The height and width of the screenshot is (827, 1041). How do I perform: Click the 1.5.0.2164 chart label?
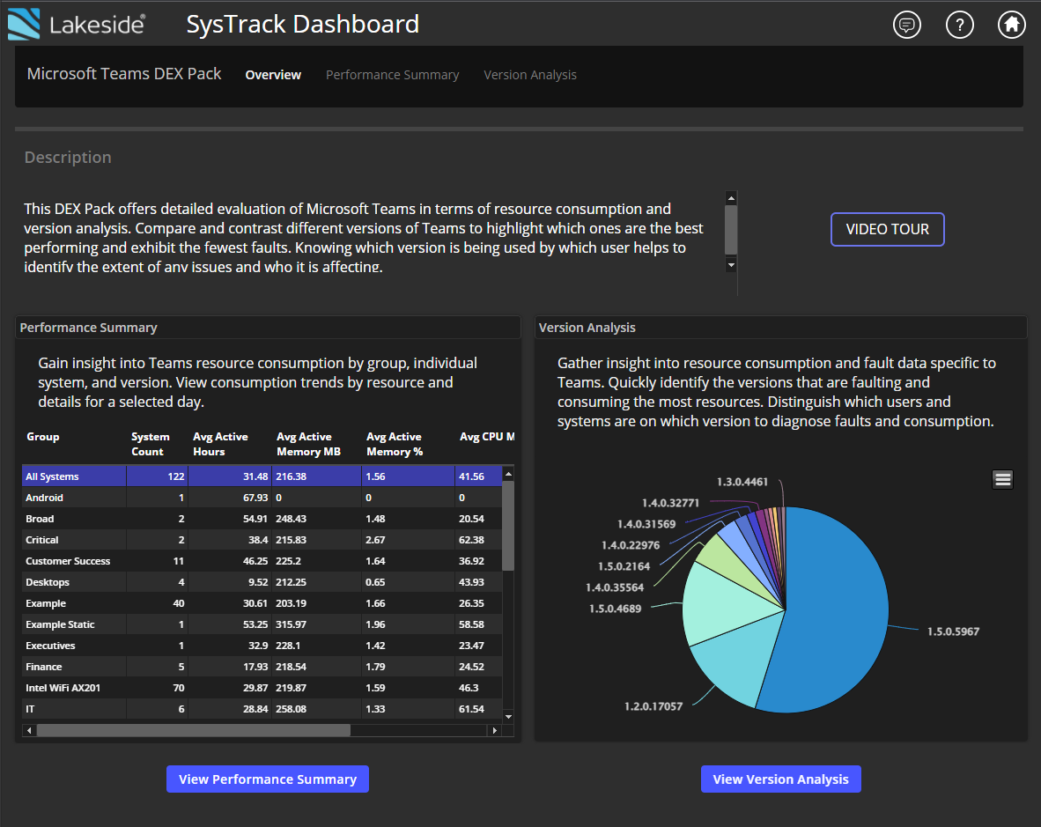pos(624,567)
